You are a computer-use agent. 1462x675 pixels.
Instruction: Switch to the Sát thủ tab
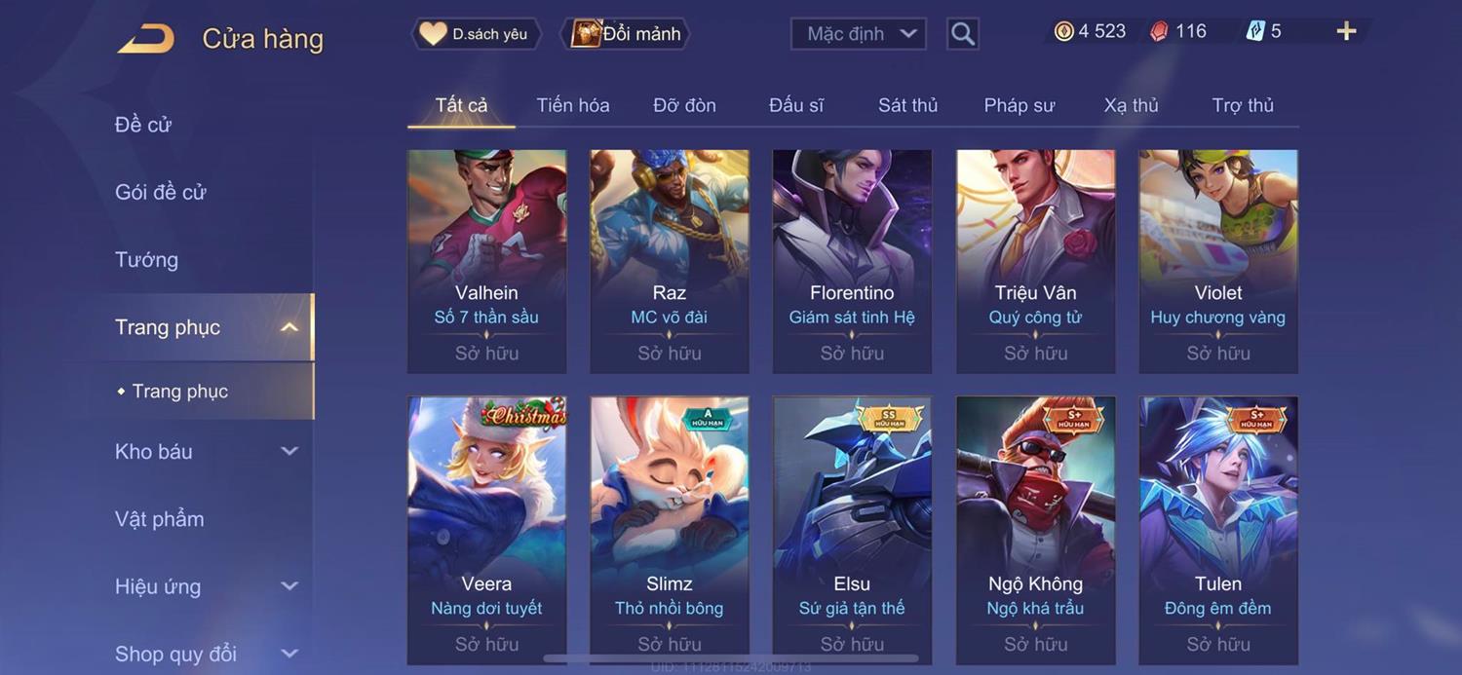(907, 105)
